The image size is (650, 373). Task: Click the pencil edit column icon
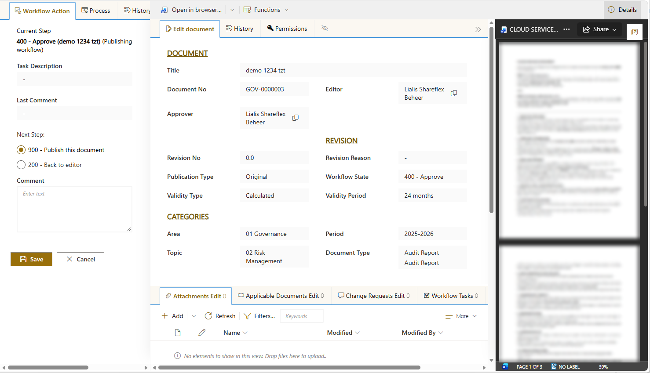[202, 333]
